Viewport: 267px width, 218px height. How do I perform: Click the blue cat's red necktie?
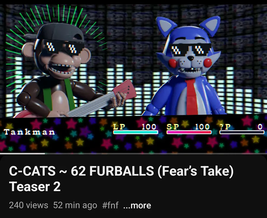pos(192,97)
